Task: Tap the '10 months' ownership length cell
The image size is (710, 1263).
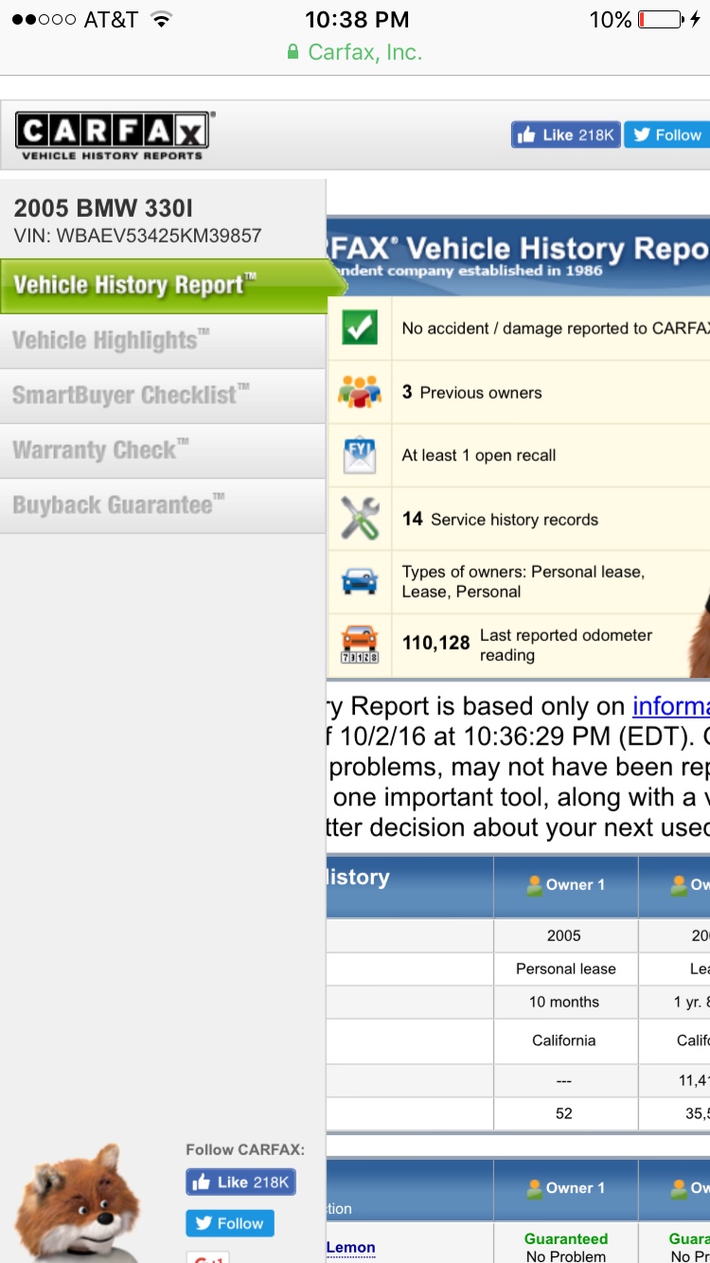Action: [564, 1002]
